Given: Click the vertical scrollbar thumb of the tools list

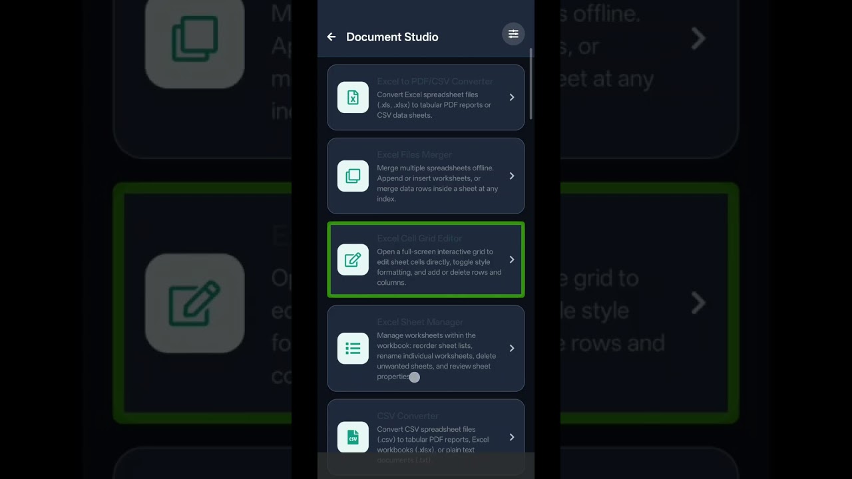Looking at the screenshot, I should (531, 84).
